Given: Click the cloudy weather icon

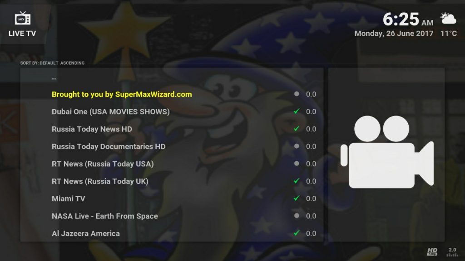Looking at the screenshot, I should [448, 18].
